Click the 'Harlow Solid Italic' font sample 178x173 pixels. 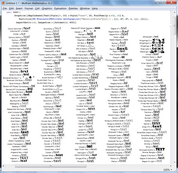(86, 155)
